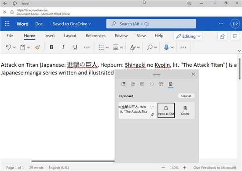Click zoom in plus on the zoom slider
Image resolution: width=242 pixels, height=171 pixels.
[x=185, y=167]
